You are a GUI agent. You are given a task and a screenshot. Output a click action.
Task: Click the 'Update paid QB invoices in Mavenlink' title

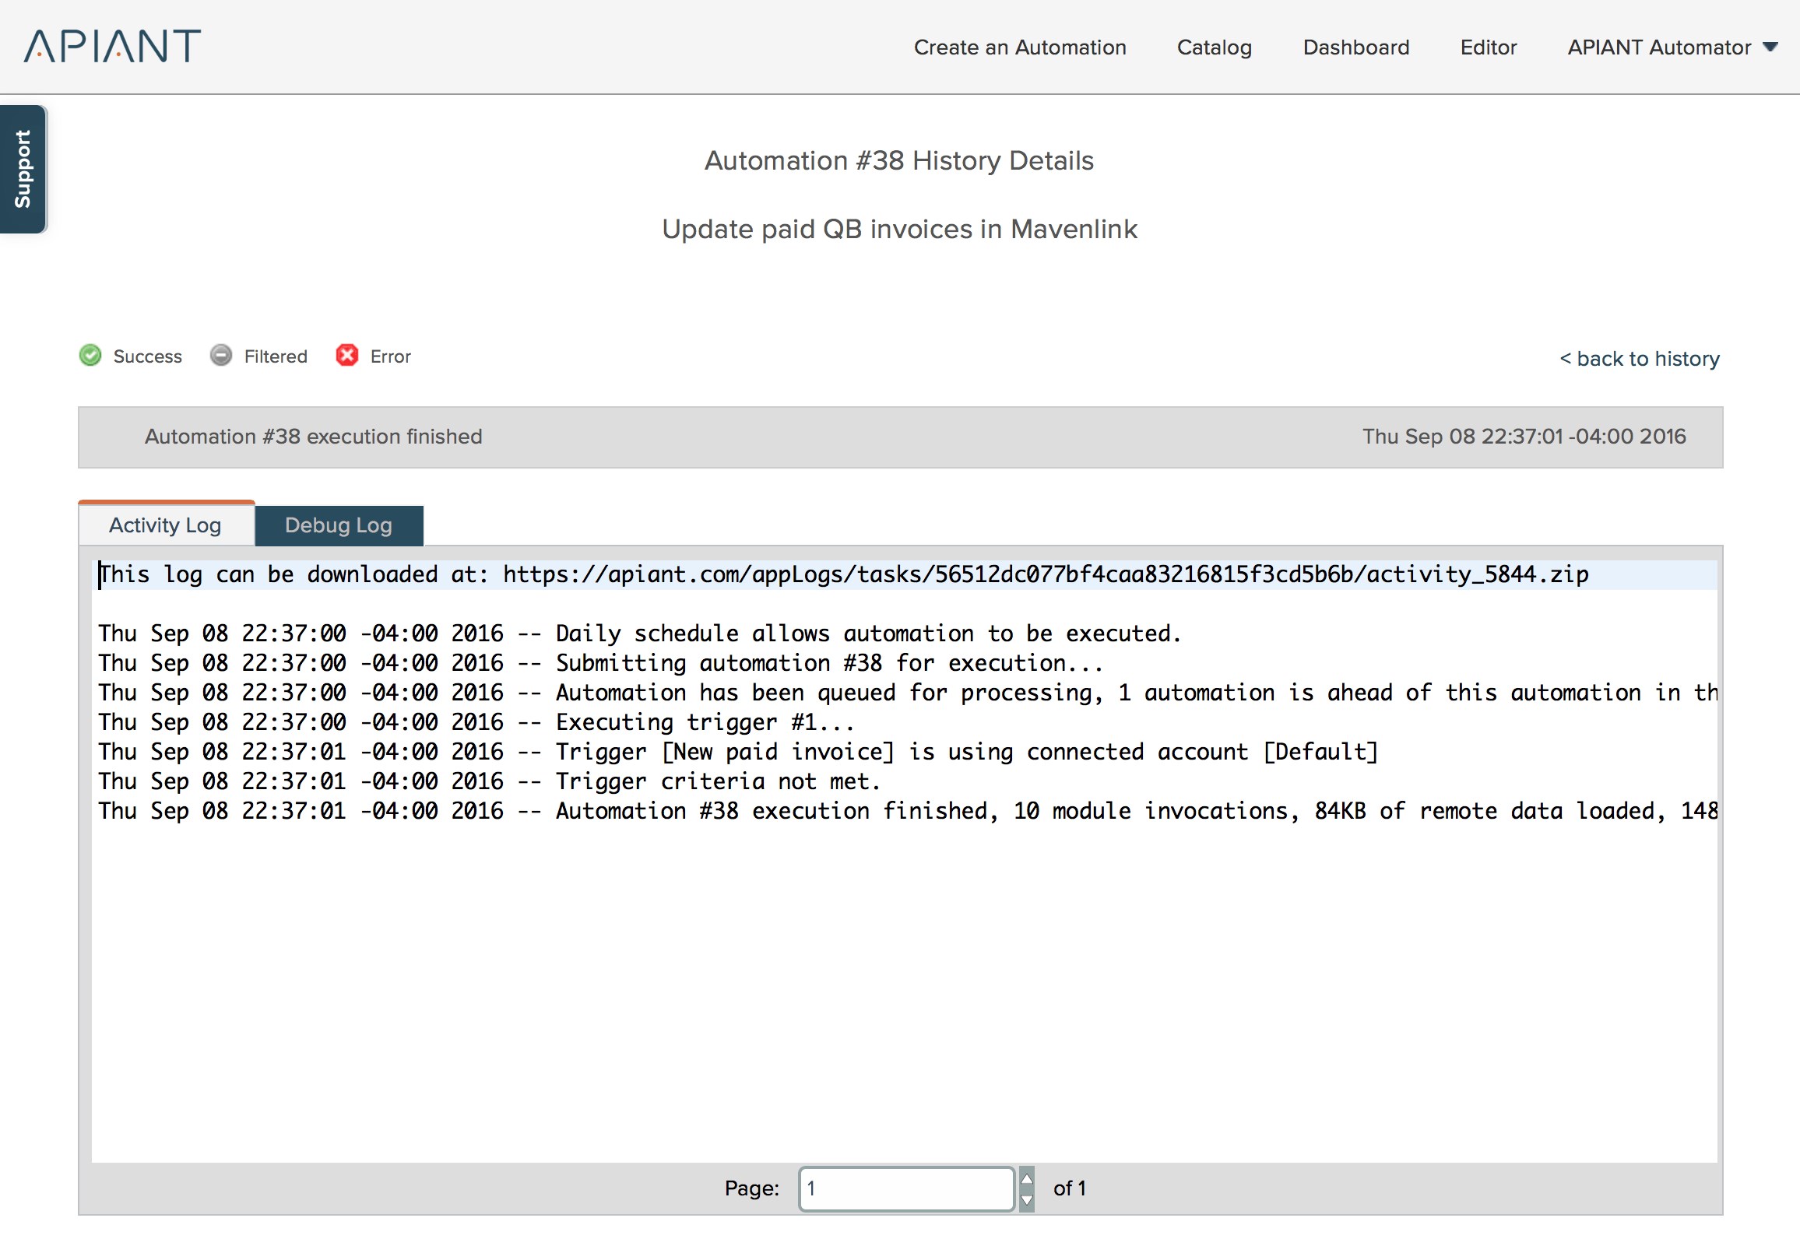899,229
